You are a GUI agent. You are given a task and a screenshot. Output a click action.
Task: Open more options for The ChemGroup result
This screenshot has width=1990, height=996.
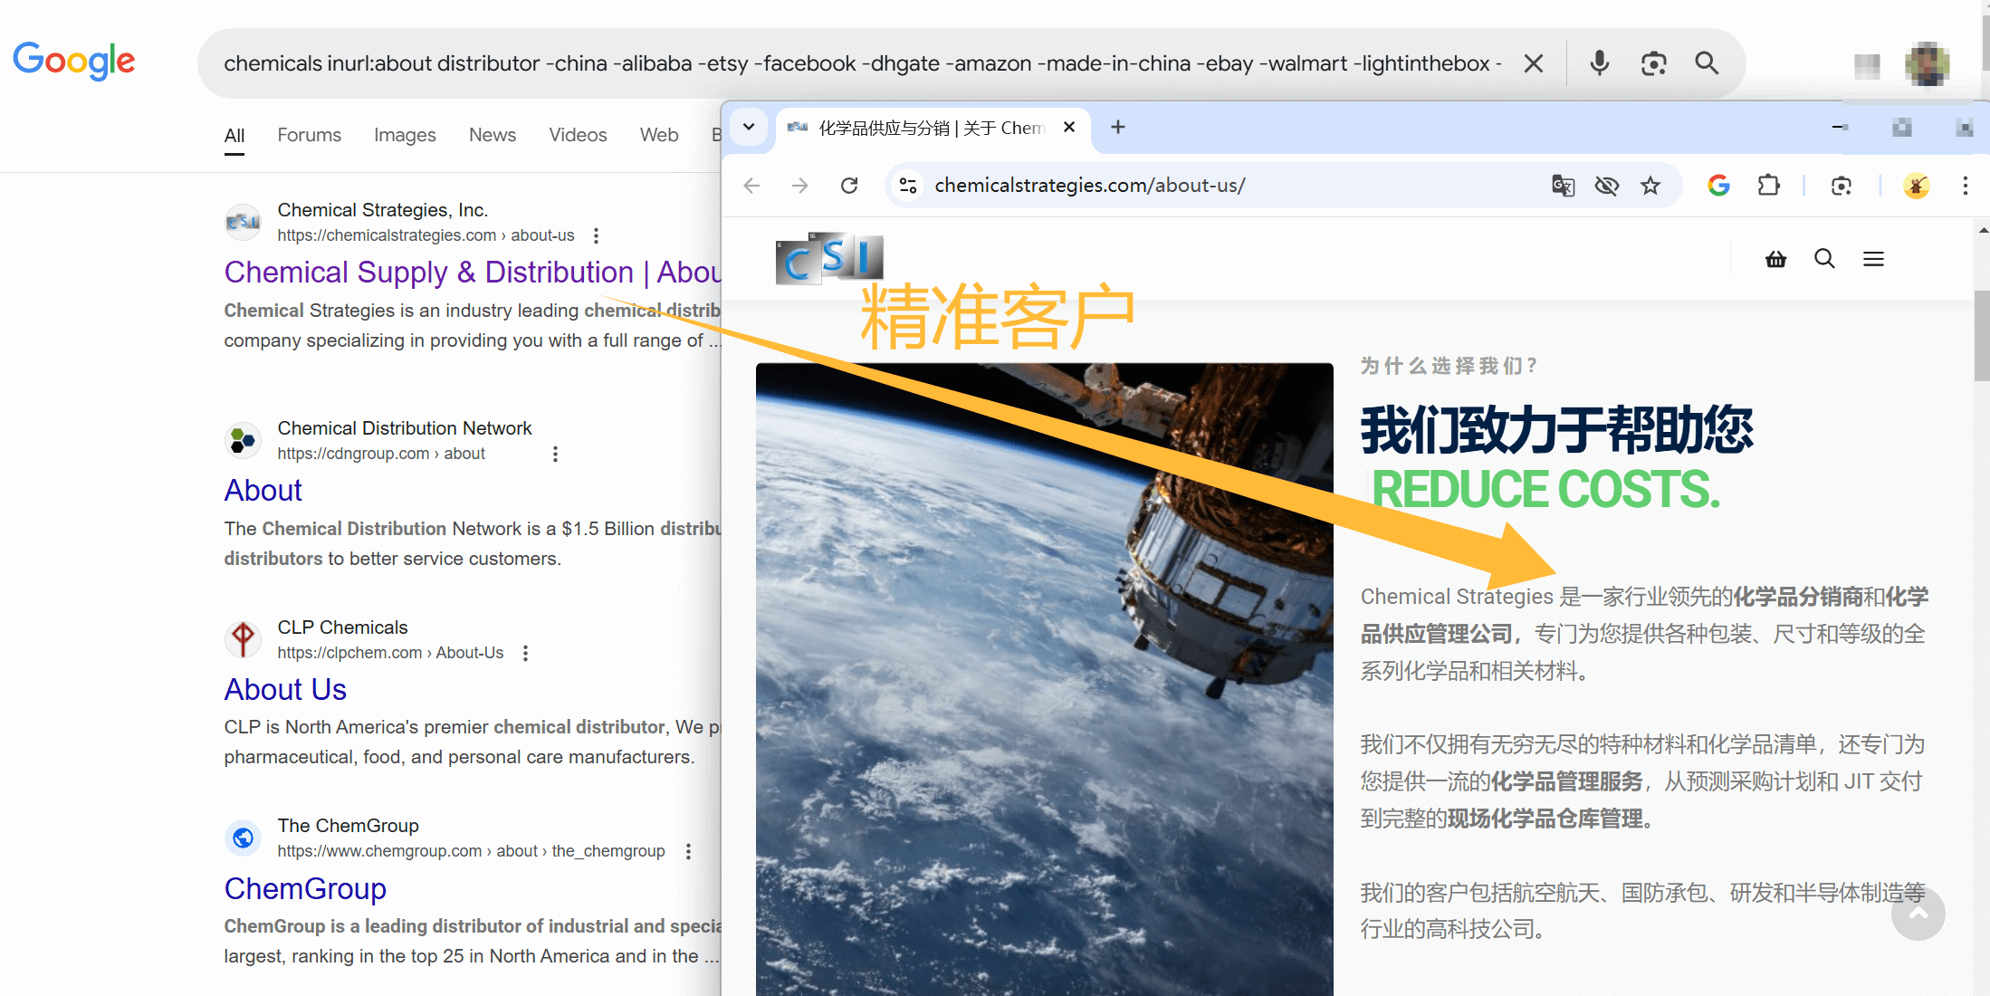point(688,851)
